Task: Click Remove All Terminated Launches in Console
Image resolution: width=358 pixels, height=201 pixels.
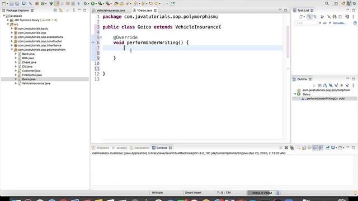Action: (292, 147)
